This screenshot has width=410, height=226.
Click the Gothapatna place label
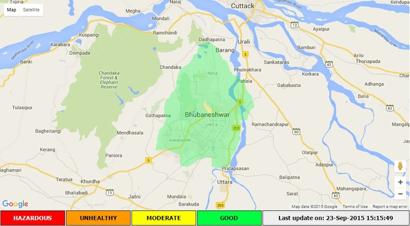click(158, 115)
